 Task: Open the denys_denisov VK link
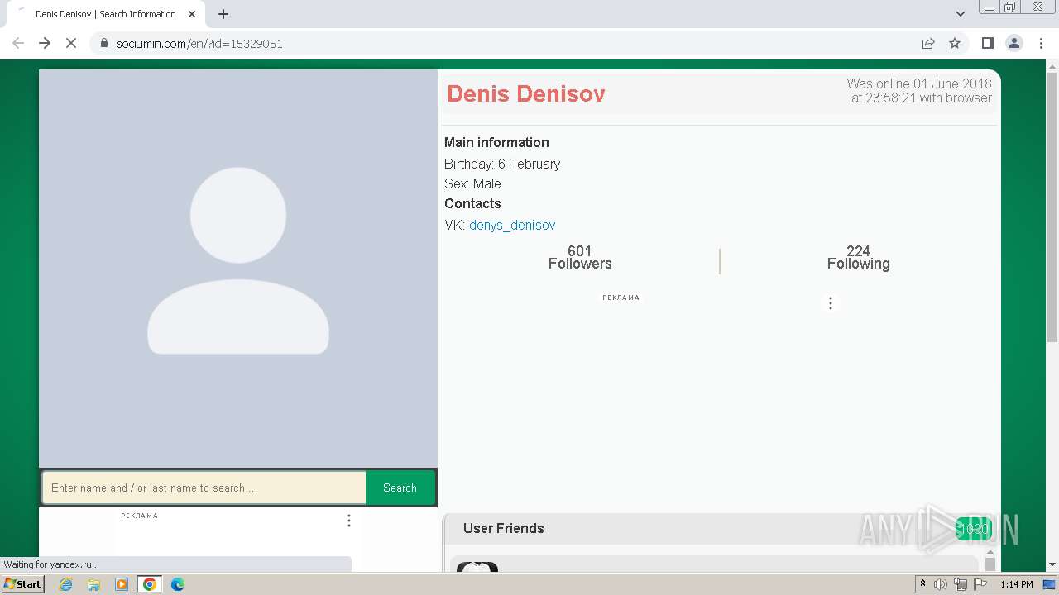[x=512, y=225]
